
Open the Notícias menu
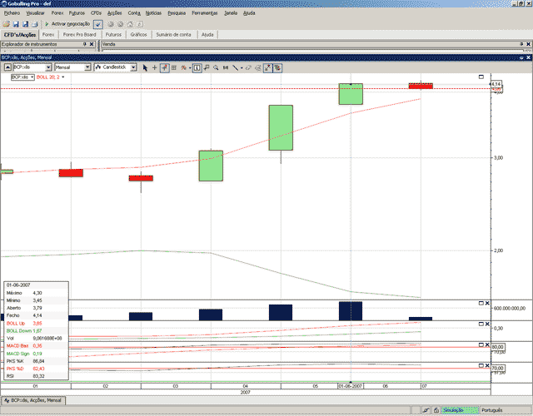[x=153, y=13]
